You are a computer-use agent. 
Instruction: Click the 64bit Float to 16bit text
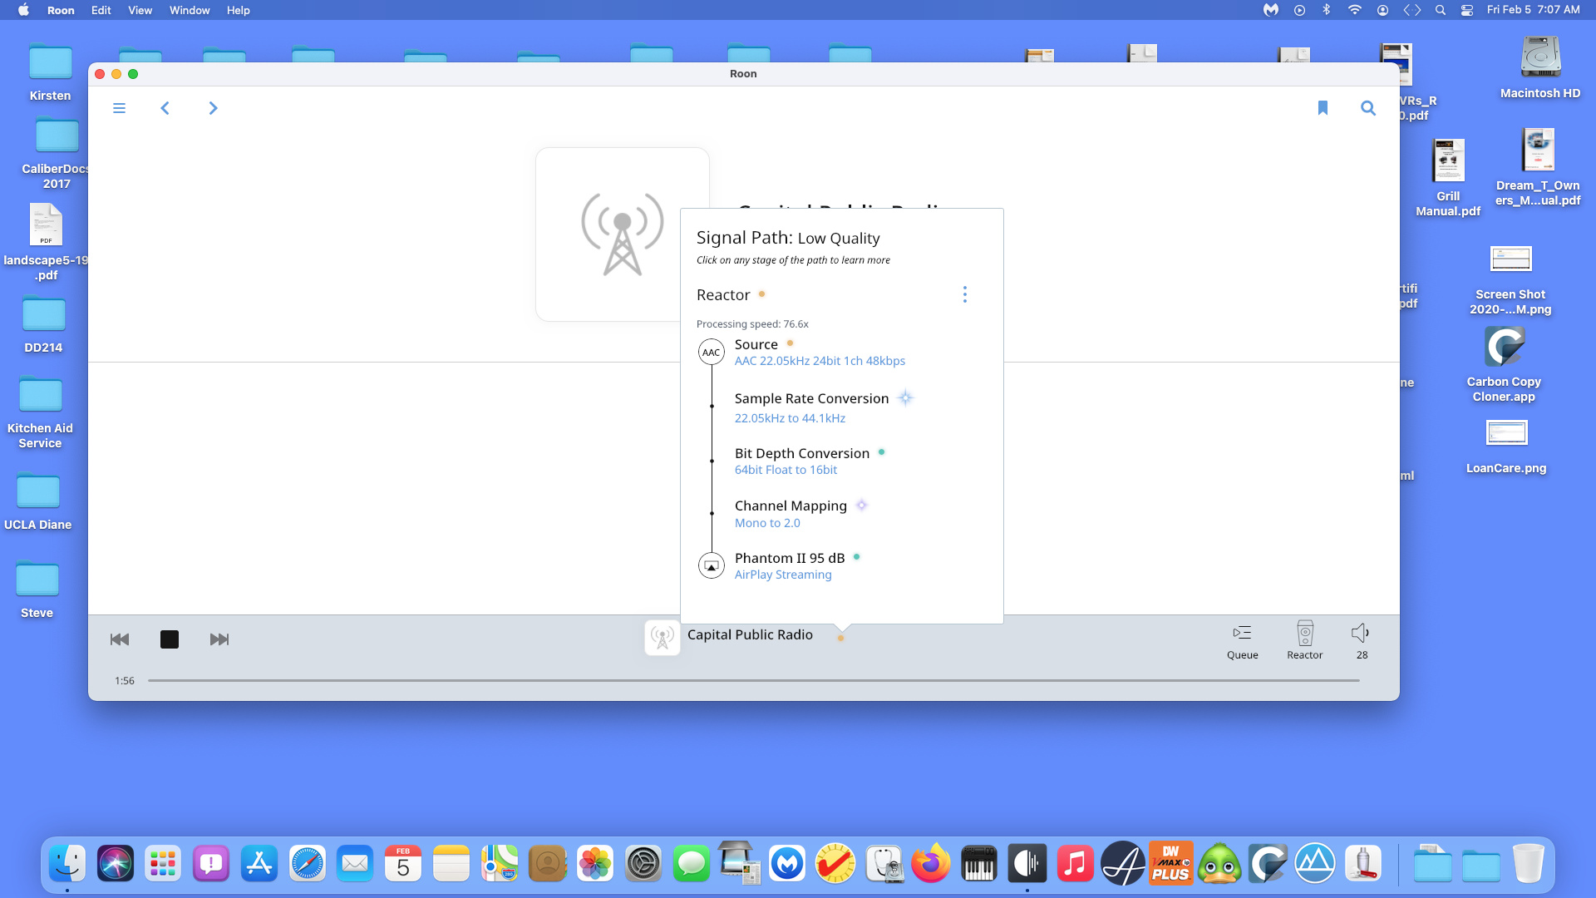tap(786, 470)
